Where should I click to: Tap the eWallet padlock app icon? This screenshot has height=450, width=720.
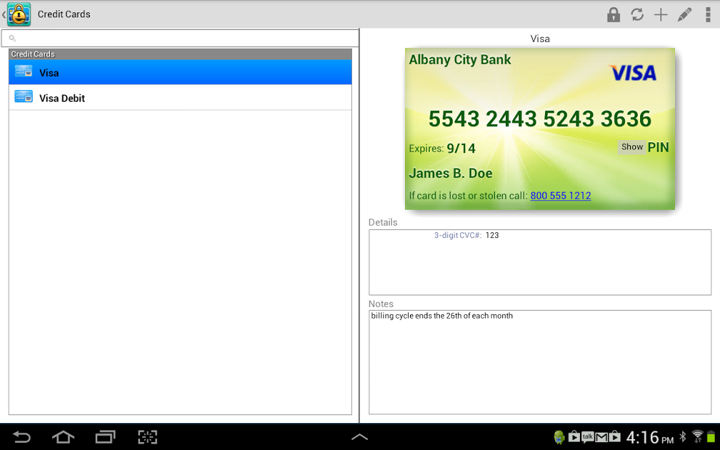tap(18, 14)
